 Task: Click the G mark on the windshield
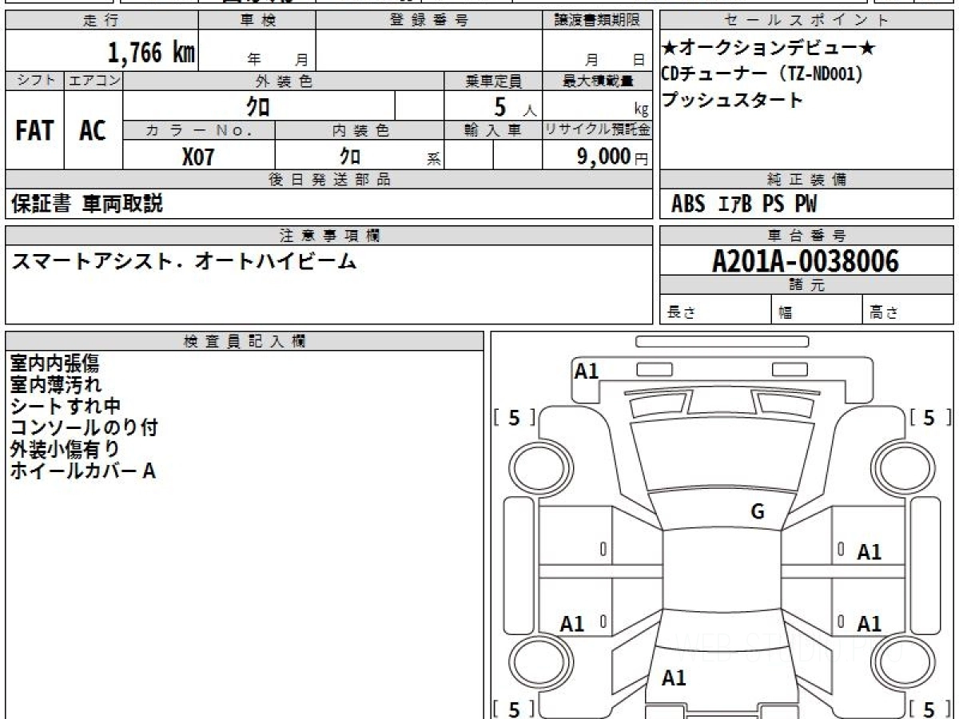point(758,512)
